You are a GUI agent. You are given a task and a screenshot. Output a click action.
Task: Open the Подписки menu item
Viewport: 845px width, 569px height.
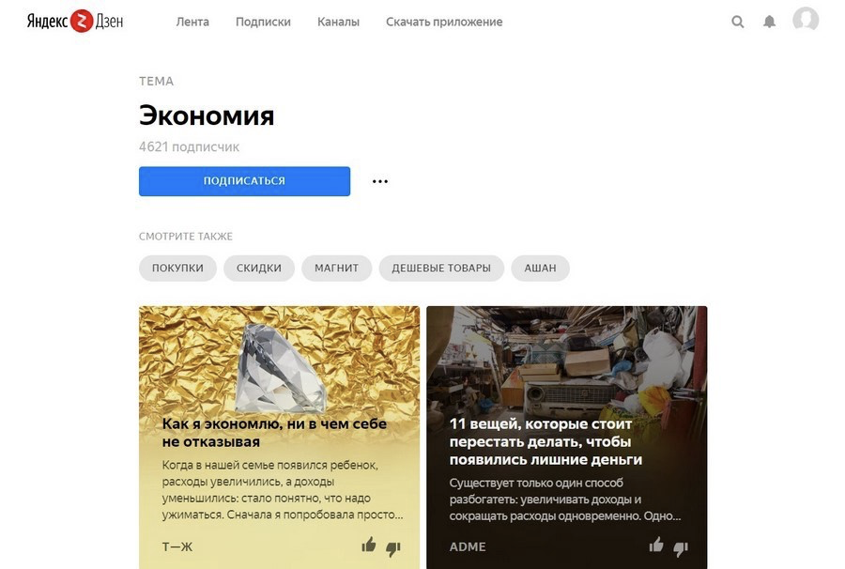tap(263, 23)
